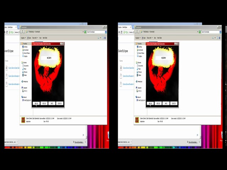Click Show all downloads link in left-copy Chrome

pyautogui.click(x=79, y=142)
